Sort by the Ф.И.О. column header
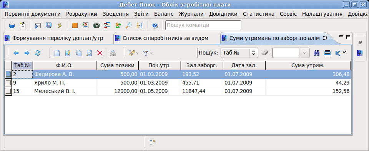The image size is (369, 151). pos(65,66)
